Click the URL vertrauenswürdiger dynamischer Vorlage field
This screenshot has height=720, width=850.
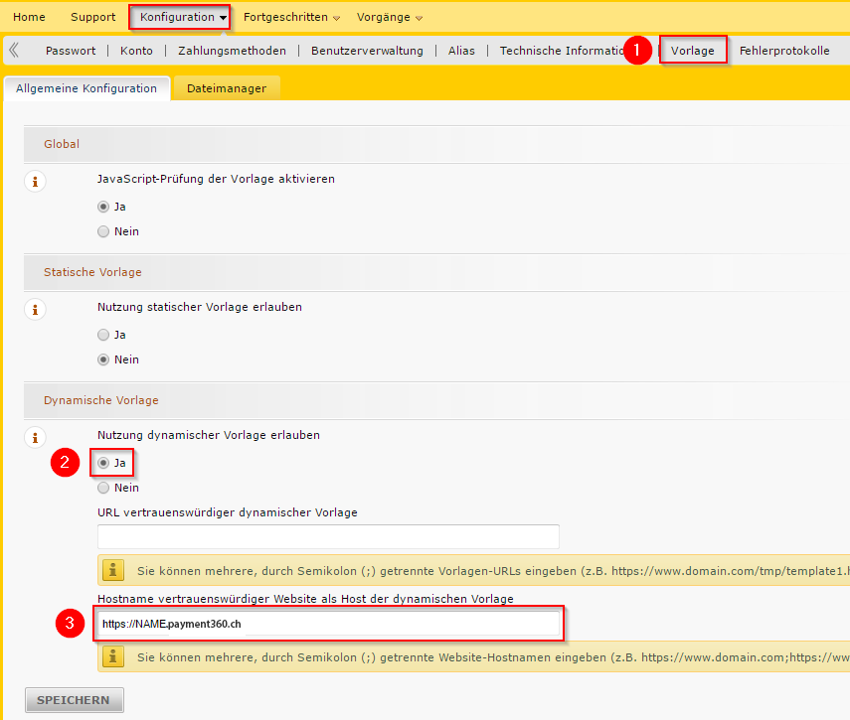[328, 536]
